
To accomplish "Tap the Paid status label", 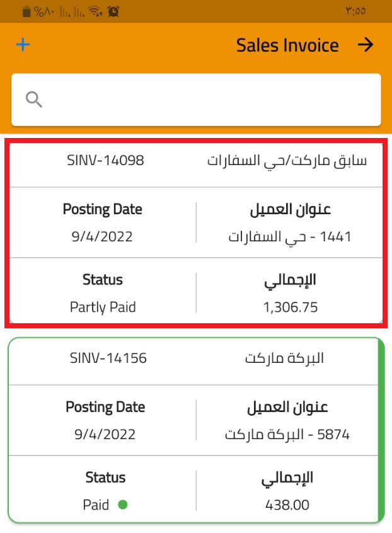I will pyautogui.click(x=96, y=505).
